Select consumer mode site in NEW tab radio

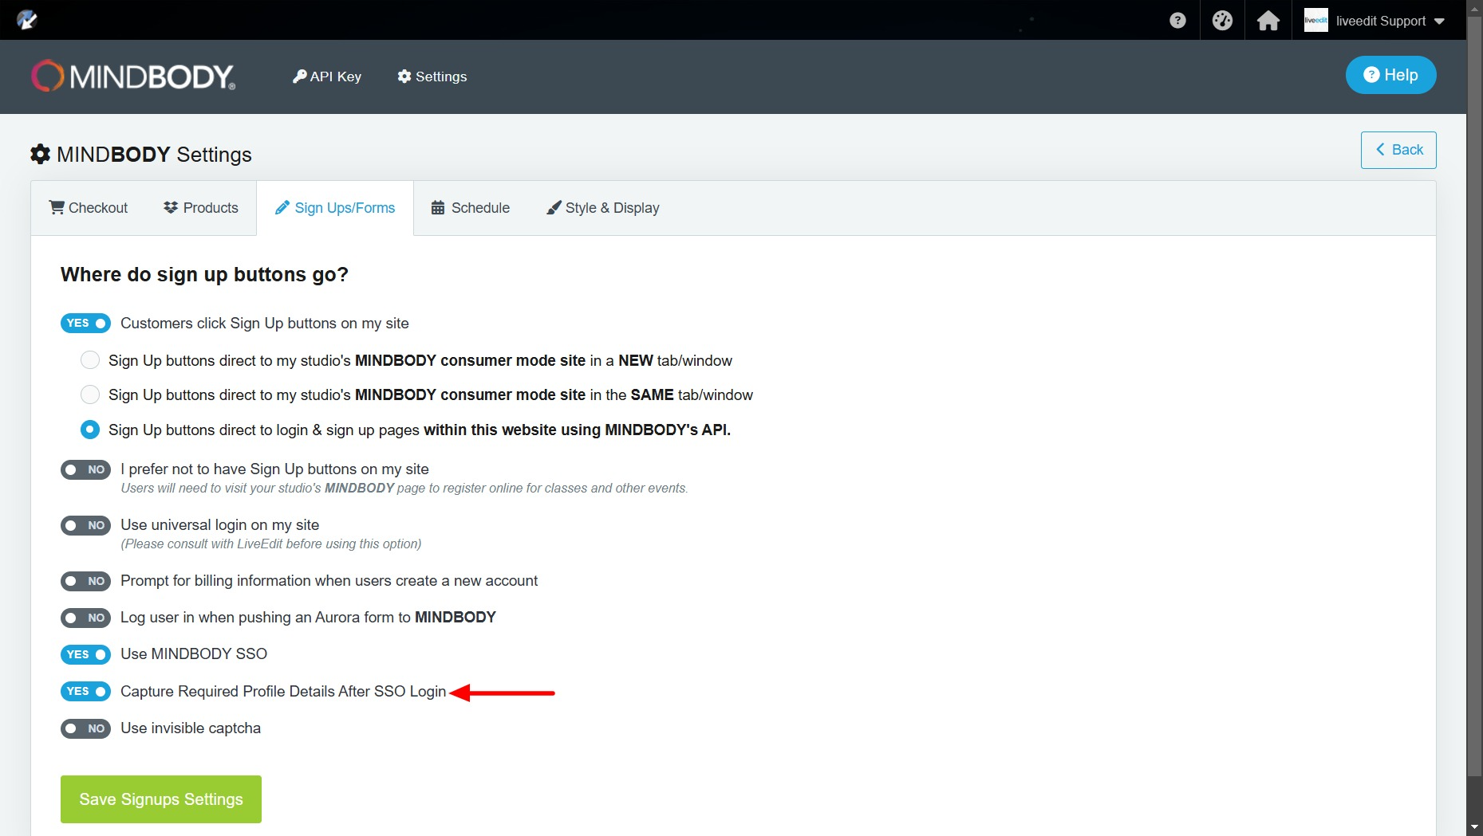tap(90, 360)
